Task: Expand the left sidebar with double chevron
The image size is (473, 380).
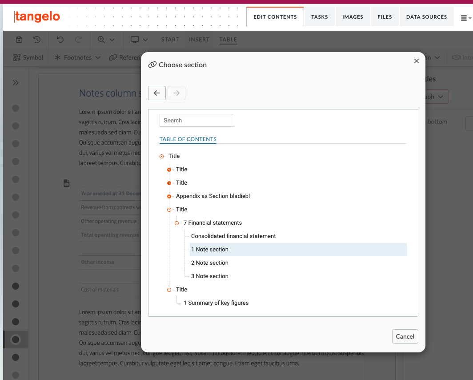Action: point(16,83)
